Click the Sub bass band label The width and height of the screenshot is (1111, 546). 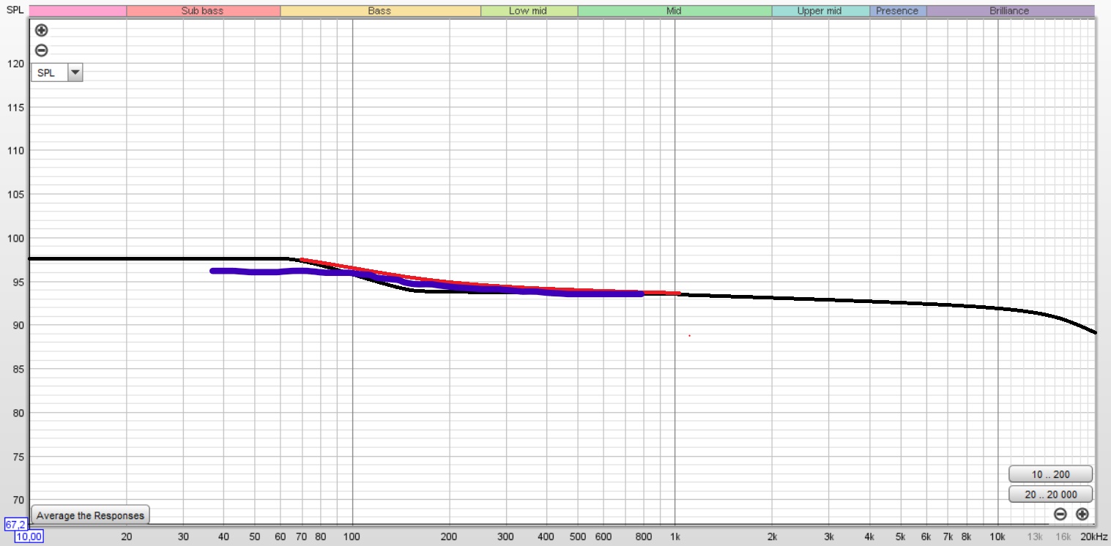pos(202,11)
